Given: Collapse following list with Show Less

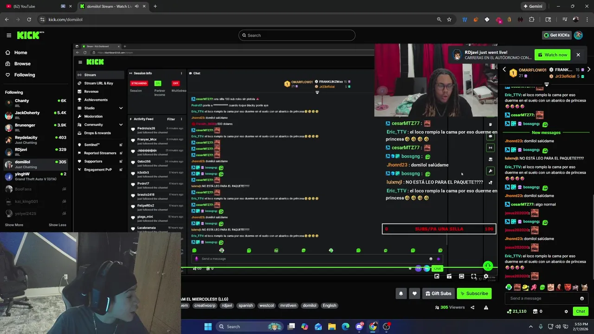Looking at the screenshot, I should tap(58, 225).
